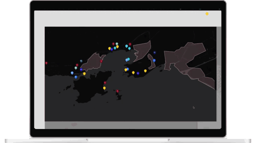256x143 pixels.
Task: Click the vertical scrollbar beside the map
Action: [219, 74]
